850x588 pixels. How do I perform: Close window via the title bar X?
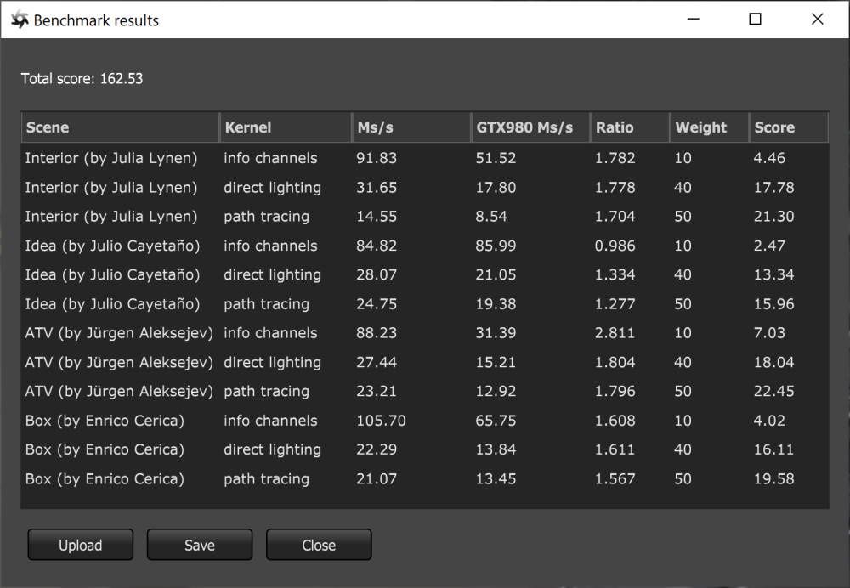(x=818, y=19)
